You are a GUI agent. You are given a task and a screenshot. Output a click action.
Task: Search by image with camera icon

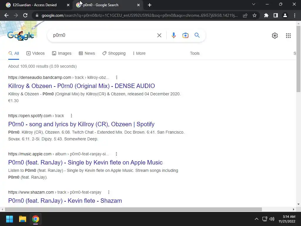point(185,35)
